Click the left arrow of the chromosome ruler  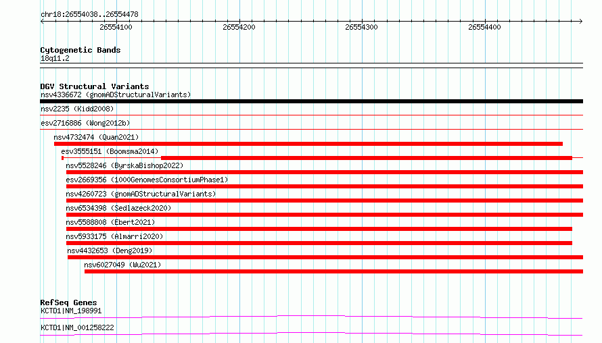click(42, 22)
